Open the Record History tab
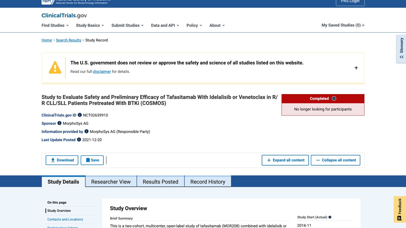 pos(208,181)
